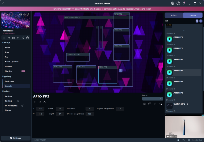The height and width of the screenshot is (142, 204).
Task: Toggle shuffle for effects
Action: pyautogui.click(x=23, y=38)
